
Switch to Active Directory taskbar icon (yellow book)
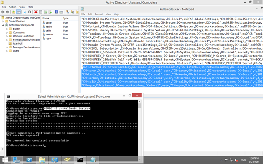pyautogui.click(x=67, y=160)
